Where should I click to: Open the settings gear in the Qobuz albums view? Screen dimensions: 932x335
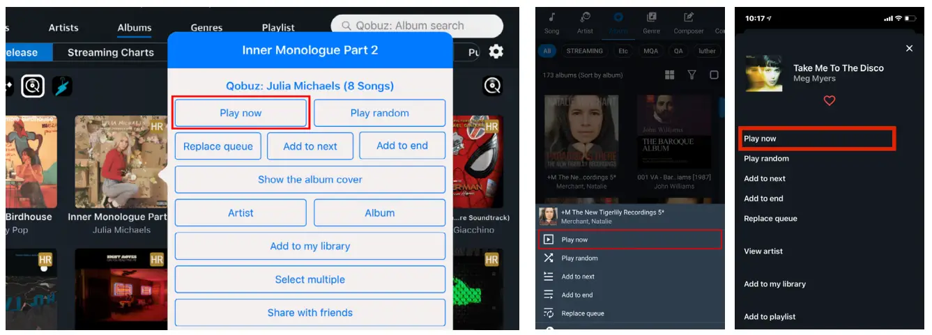496,52
